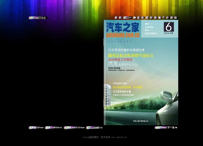Viewport: 203px width, 146px height.
Task: Click 行业声音 text in header box
Action: [149, 27]
